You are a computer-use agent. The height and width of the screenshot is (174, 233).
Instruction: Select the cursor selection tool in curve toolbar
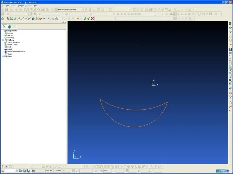[8, 19]
